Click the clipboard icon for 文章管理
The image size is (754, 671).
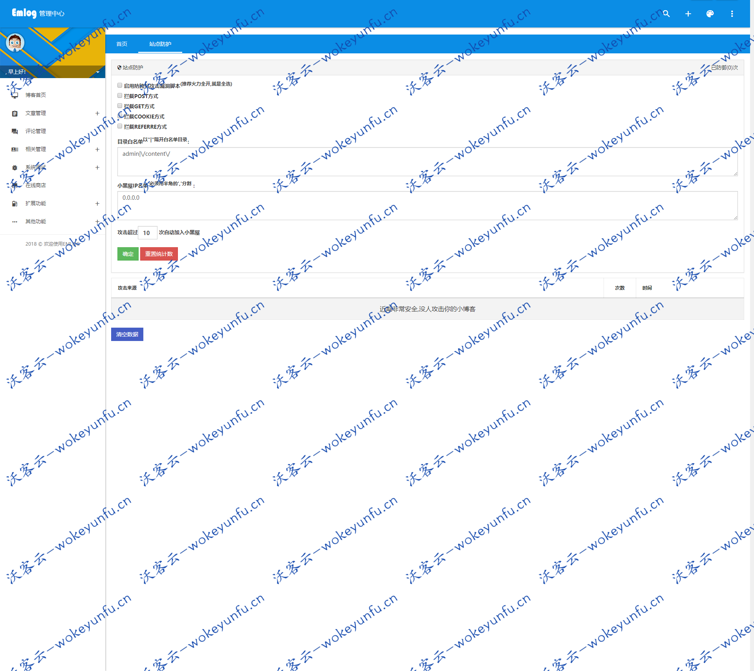15,113
